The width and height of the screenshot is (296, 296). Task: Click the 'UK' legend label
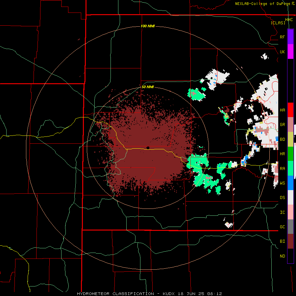coord(282,52)
